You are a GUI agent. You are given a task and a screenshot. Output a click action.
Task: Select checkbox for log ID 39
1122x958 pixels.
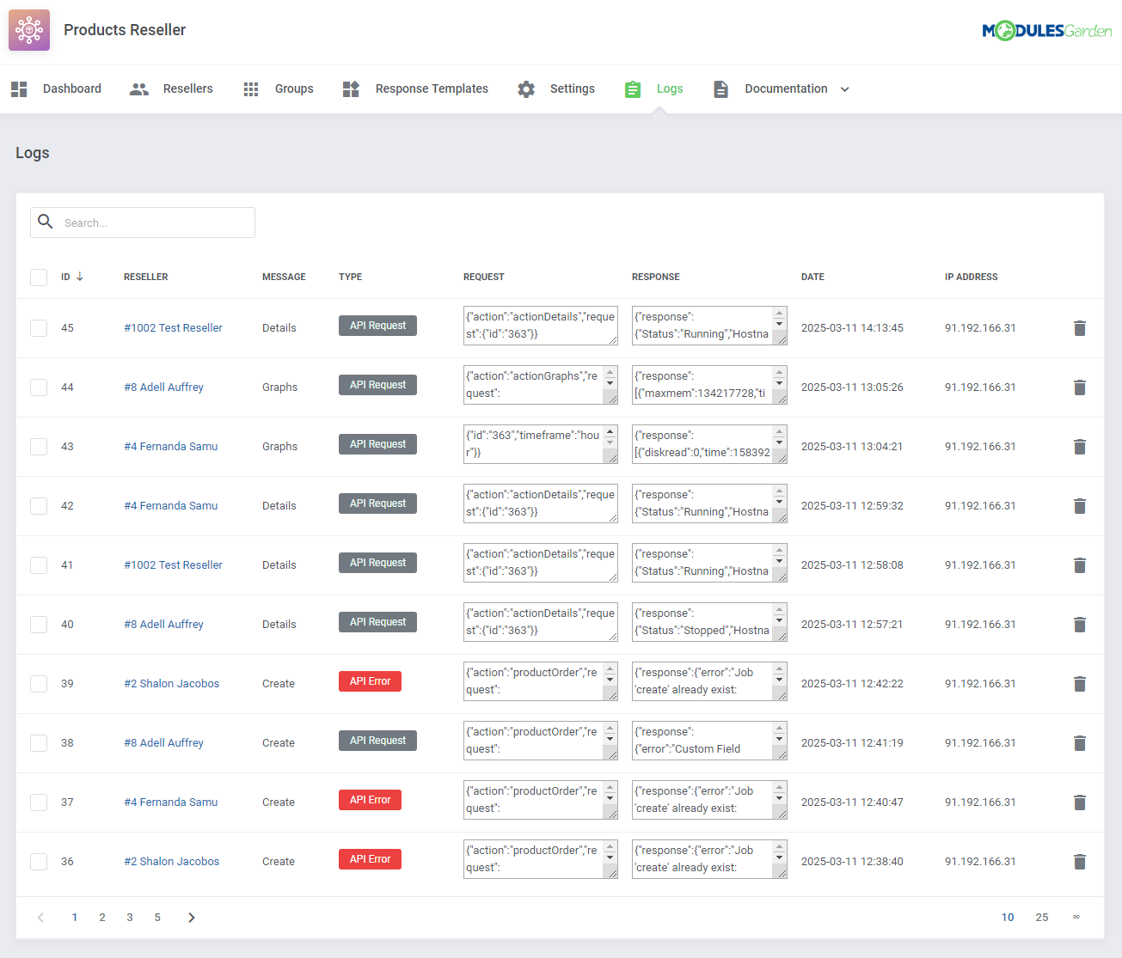point(38,681)
